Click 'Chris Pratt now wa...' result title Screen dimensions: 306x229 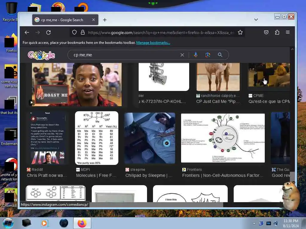47,175
